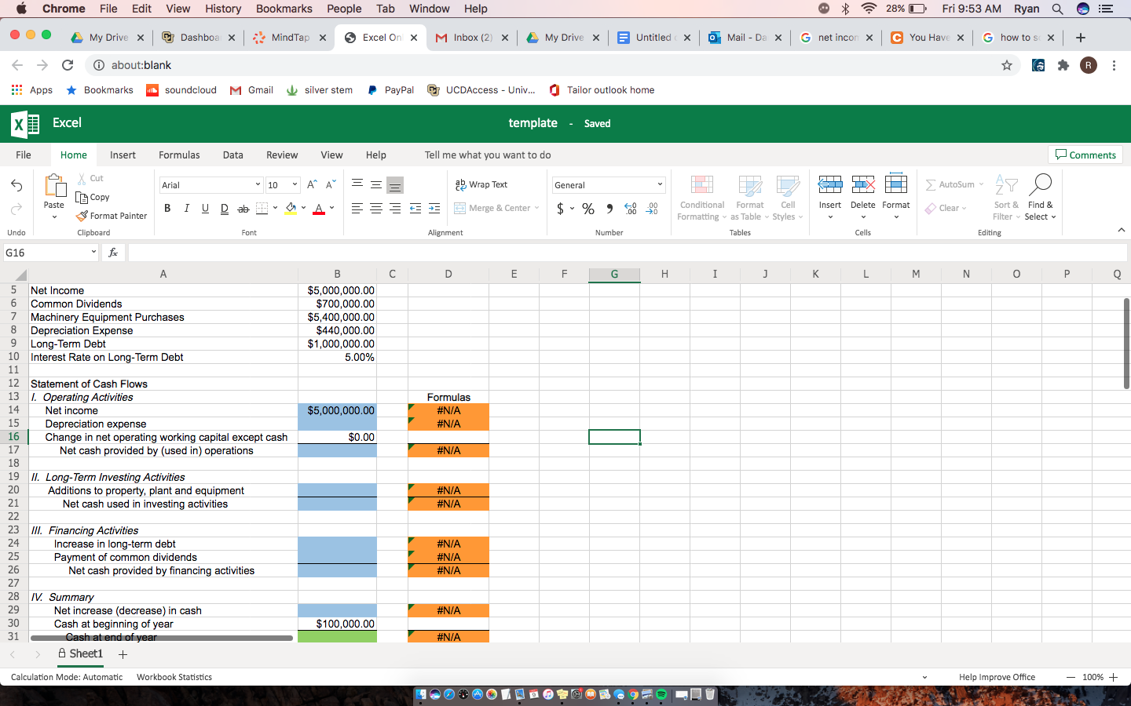Switch to the Formulas tab

point(179,155)
